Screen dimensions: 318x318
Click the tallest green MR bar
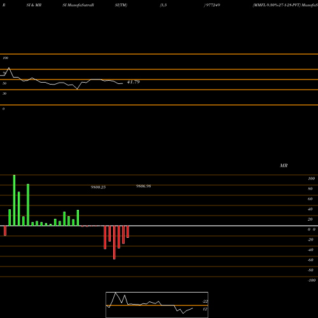pos(14,200)
